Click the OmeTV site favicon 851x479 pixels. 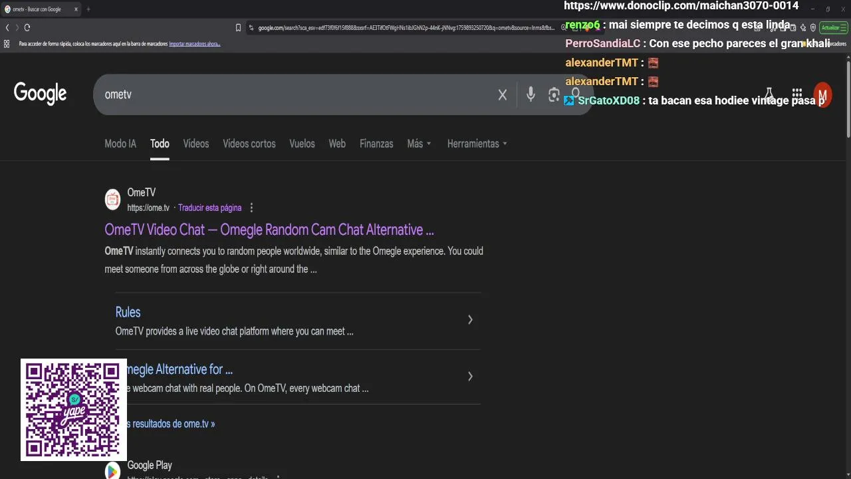coord(113,199)
